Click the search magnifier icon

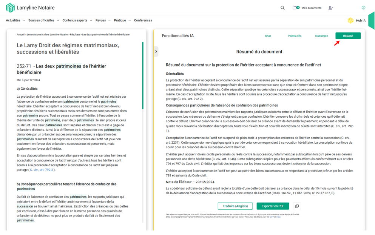[282, 8]
